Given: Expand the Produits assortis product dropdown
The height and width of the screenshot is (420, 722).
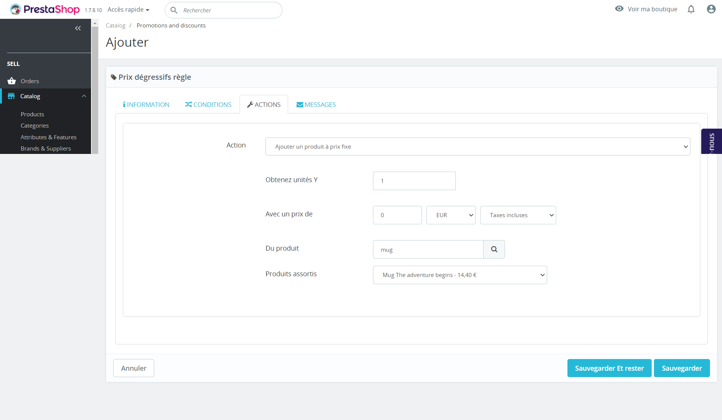Looking at the screenshot, I should [x=460, y=275].
